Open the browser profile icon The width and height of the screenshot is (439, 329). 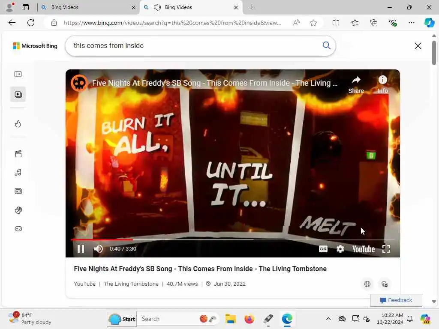(10, 7)
